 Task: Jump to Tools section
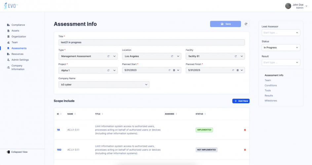point(268,90)
